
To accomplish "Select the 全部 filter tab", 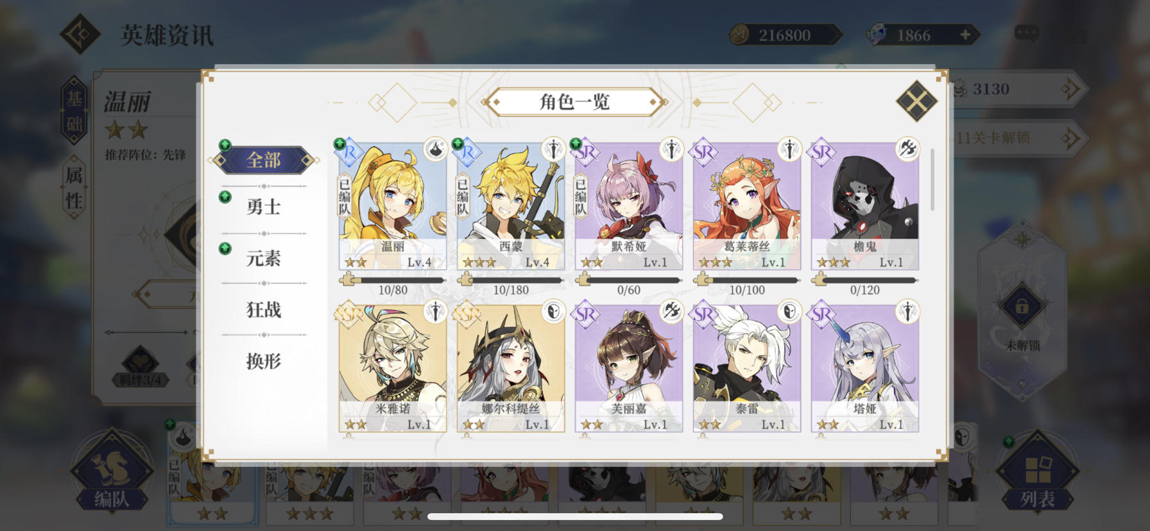I will coord(264,160).
